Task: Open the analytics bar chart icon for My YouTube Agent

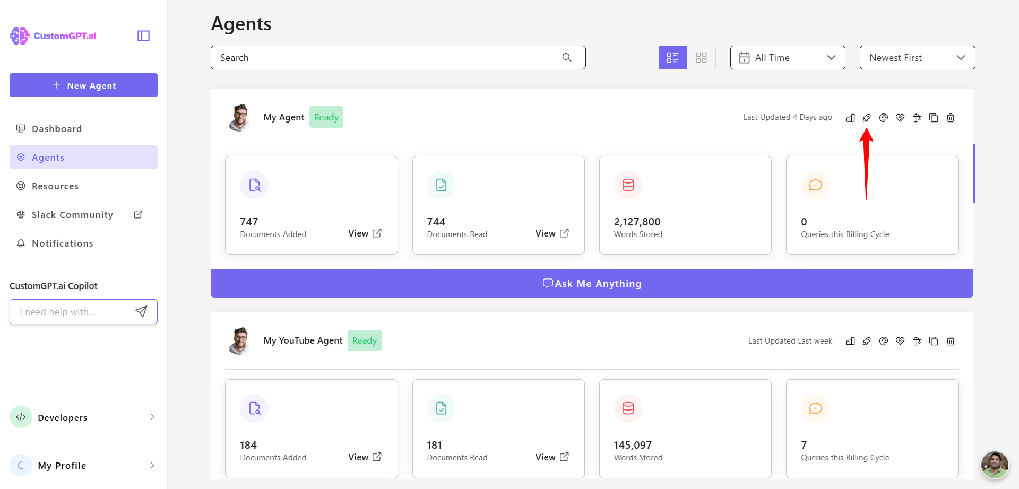Action: 850,341
